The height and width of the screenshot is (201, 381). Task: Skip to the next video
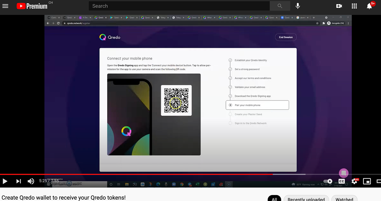pos(19,181)
